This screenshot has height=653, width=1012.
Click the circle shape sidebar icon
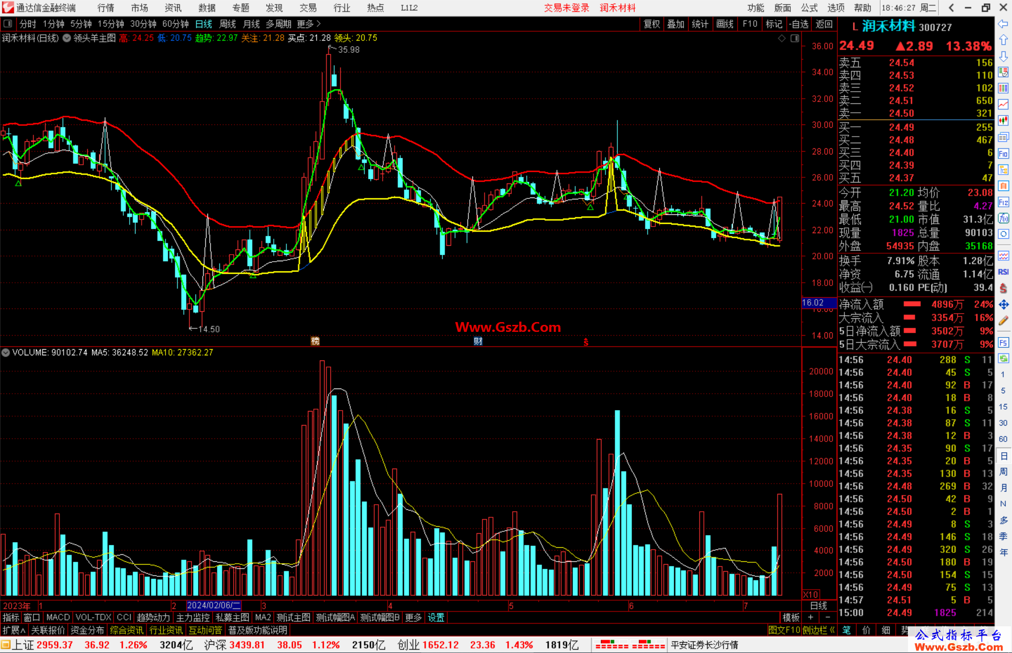1003,234
